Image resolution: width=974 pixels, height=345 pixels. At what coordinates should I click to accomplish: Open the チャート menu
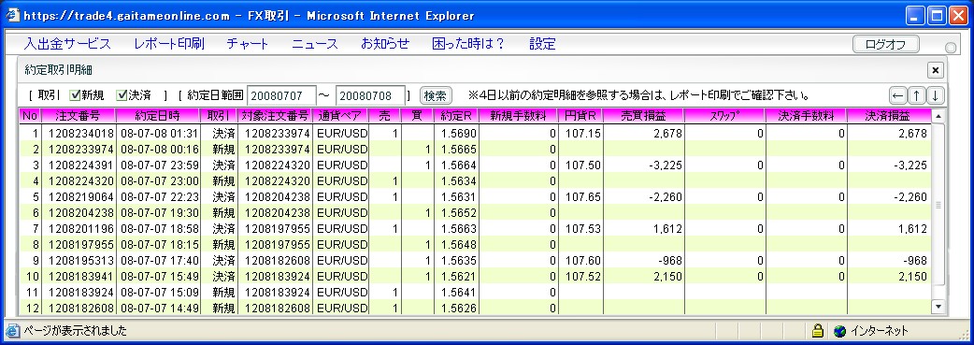tap(248, 44)
